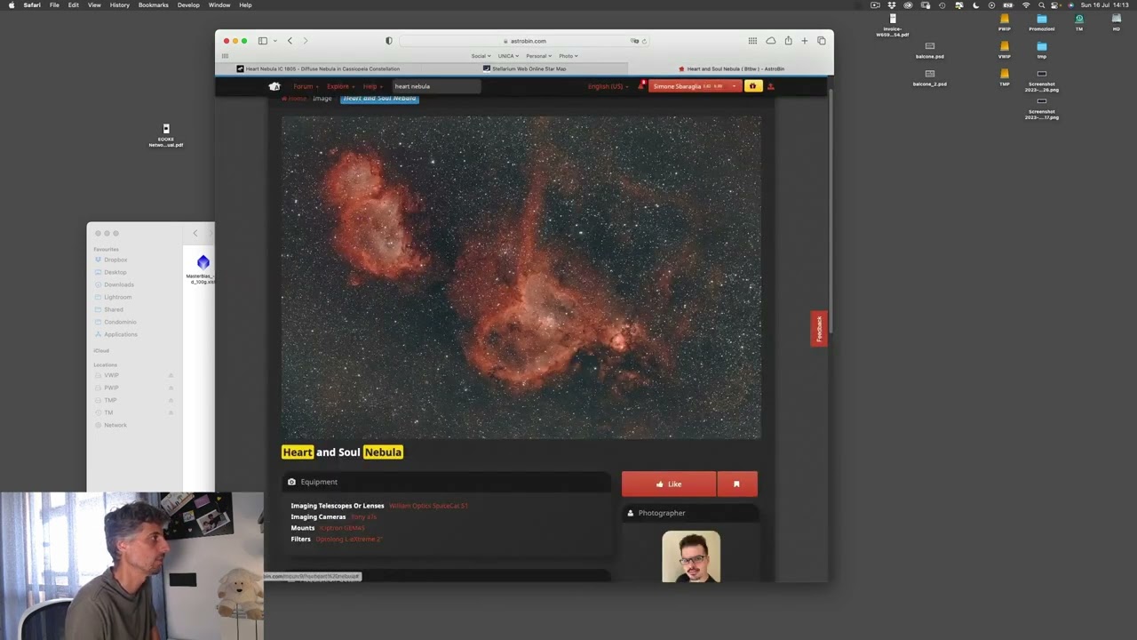Click the astrobin.com address bar

click(x=523, y=41)
